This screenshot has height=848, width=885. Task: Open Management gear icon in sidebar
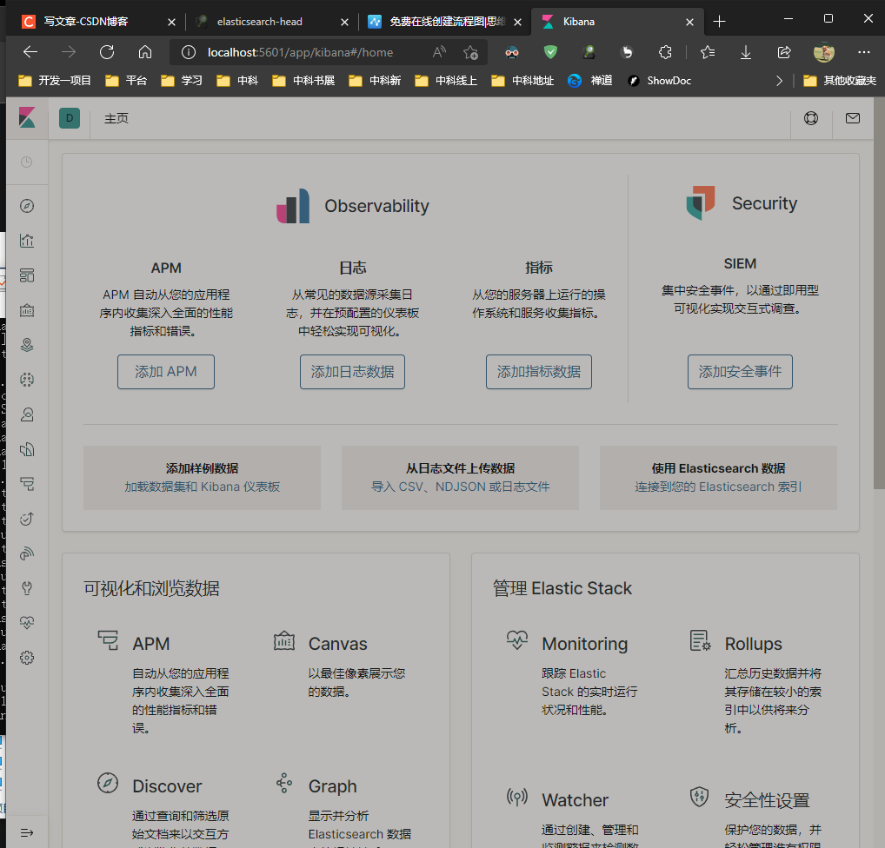[x=27, y=658]
